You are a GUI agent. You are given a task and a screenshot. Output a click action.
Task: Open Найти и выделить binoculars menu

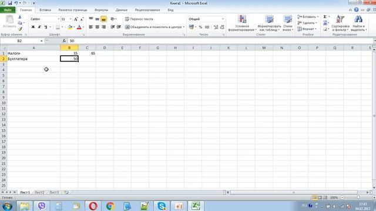click(359, 23)
